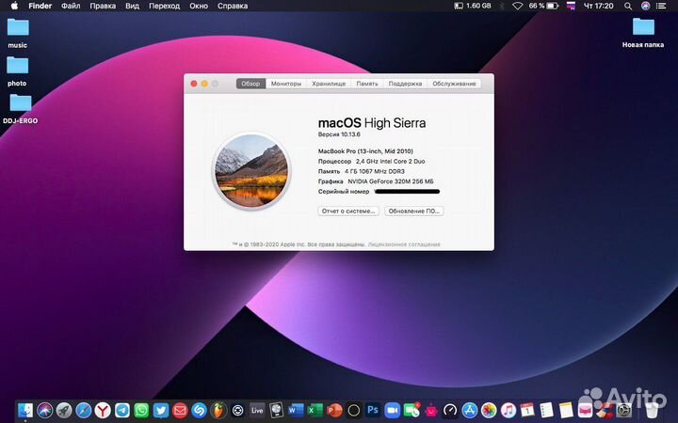
Task: Open the Finder menu
Action: click(40, 6)
